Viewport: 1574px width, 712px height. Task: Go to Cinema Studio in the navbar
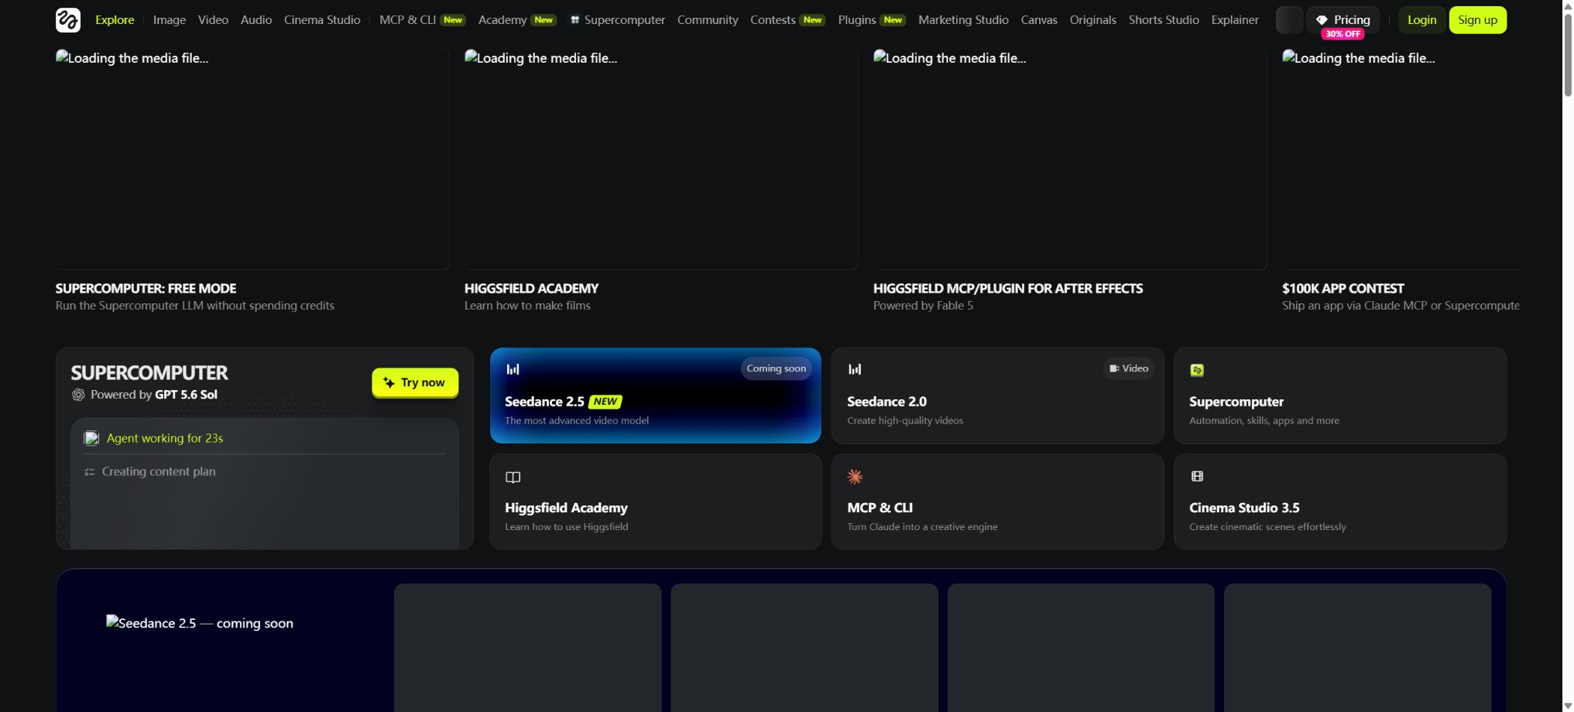click(322, 20)
